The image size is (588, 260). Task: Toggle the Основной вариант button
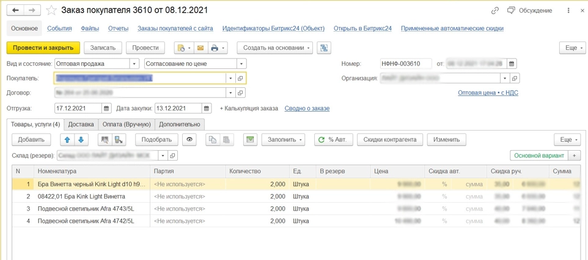538,156
